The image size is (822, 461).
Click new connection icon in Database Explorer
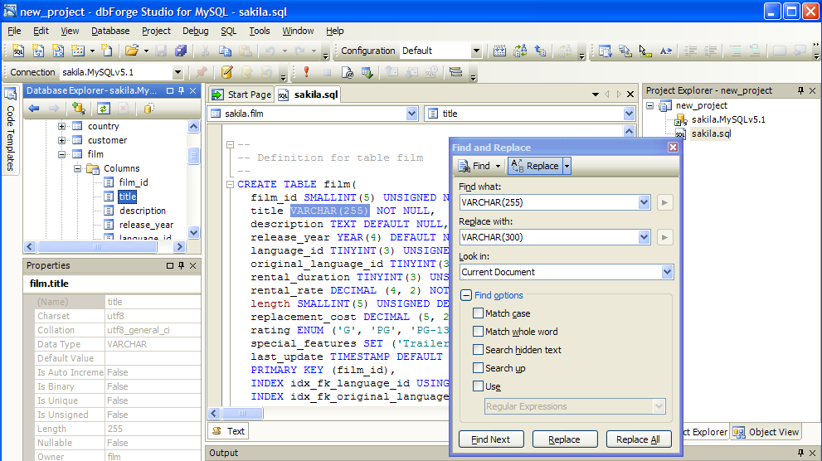point(79,109)
